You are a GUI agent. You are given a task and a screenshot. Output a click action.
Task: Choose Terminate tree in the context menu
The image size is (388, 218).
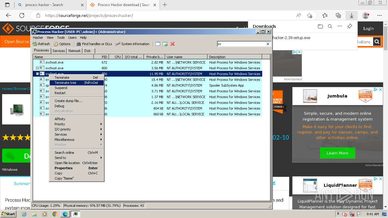tap(77, 83)
